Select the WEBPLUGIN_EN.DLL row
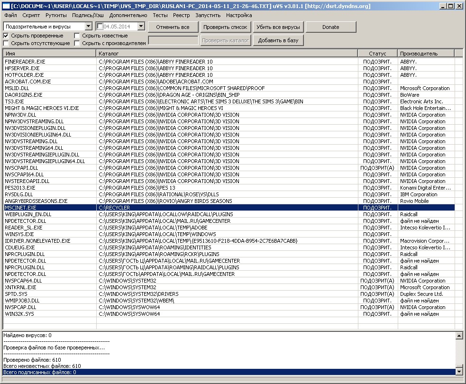 229,214
